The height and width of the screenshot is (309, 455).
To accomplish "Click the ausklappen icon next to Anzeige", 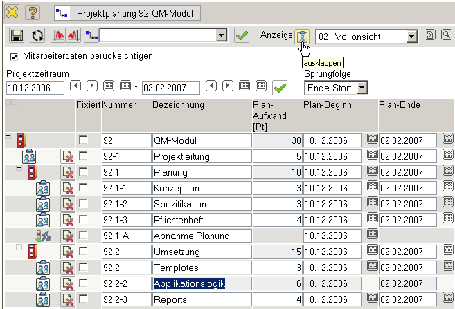I will (x=302, y=36).
